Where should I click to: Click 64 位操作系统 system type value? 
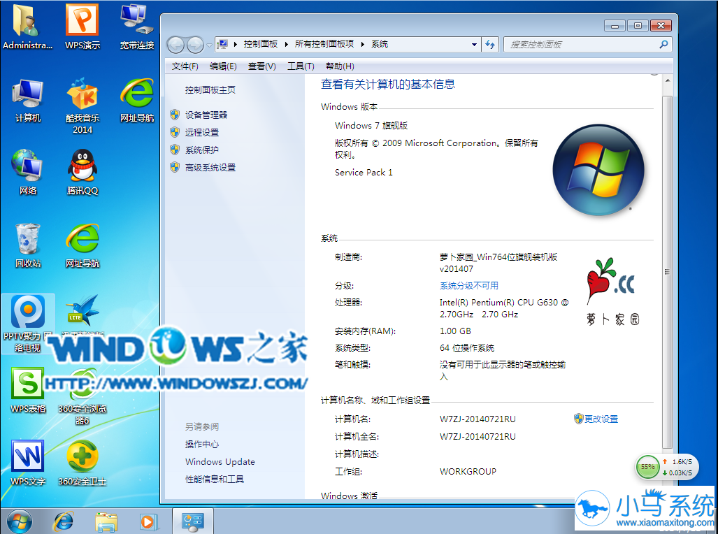coord(467,348)
